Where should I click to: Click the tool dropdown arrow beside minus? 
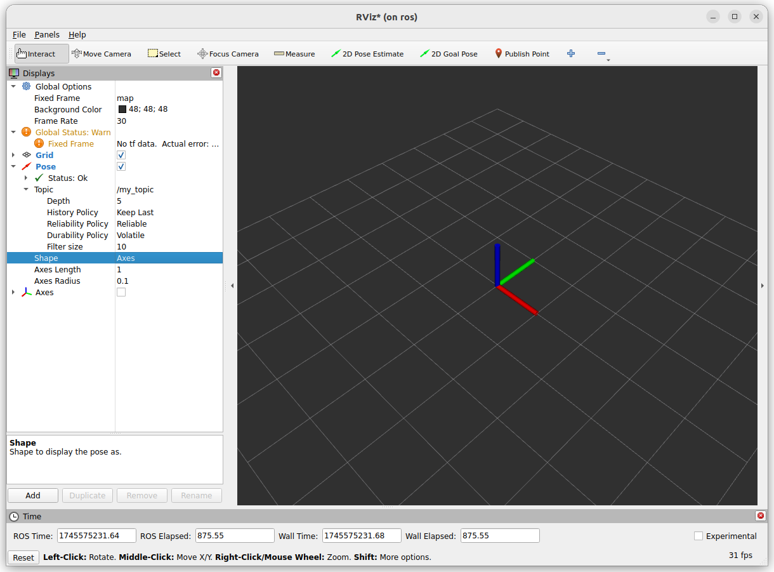(x=608, y=60)
